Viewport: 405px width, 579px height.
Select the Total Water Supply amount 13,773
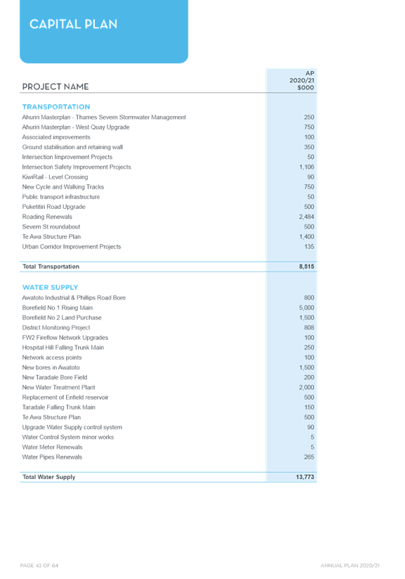(x=305, y=477)
